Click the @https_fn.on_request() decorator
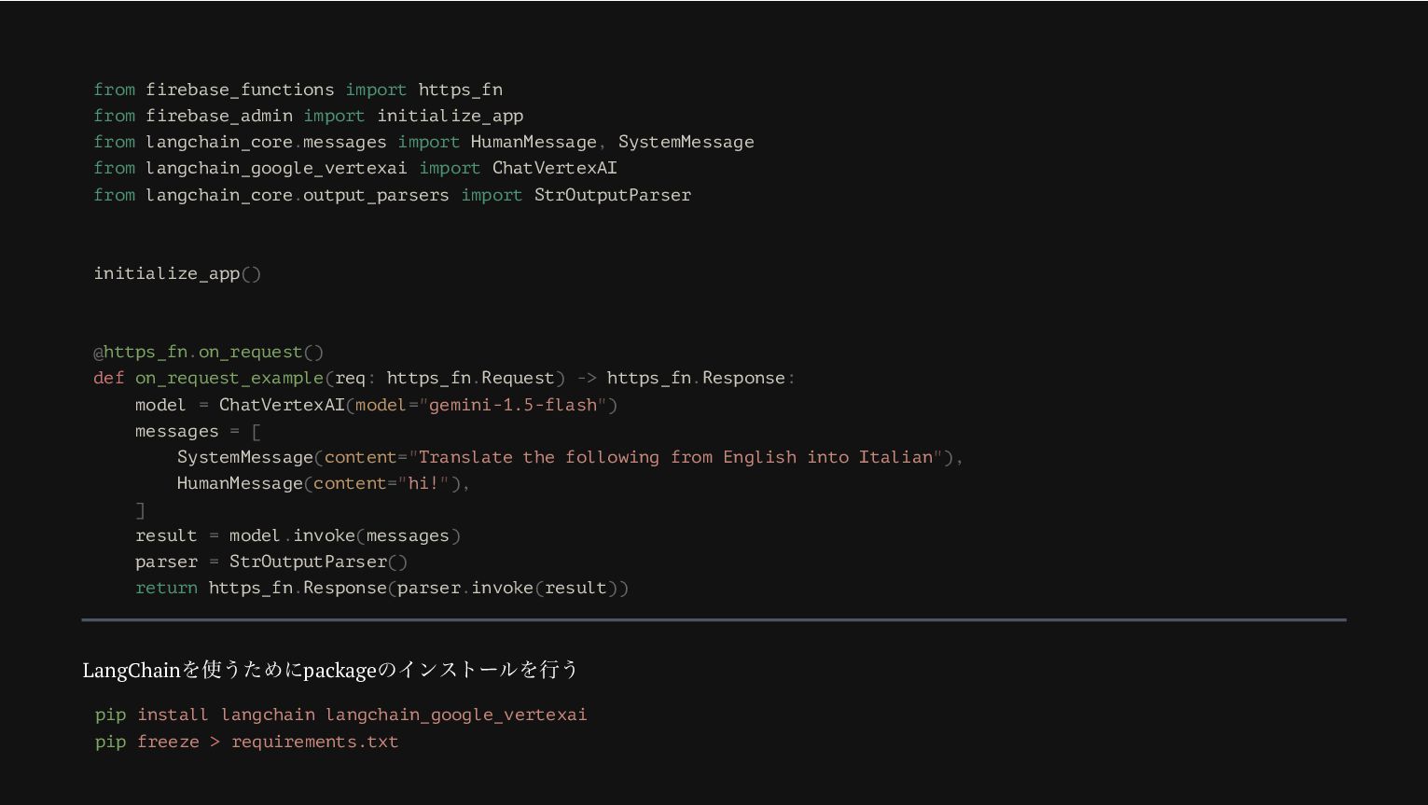Screen dimensions: 1428x805 pyautogui.click(x=208, y=352)
